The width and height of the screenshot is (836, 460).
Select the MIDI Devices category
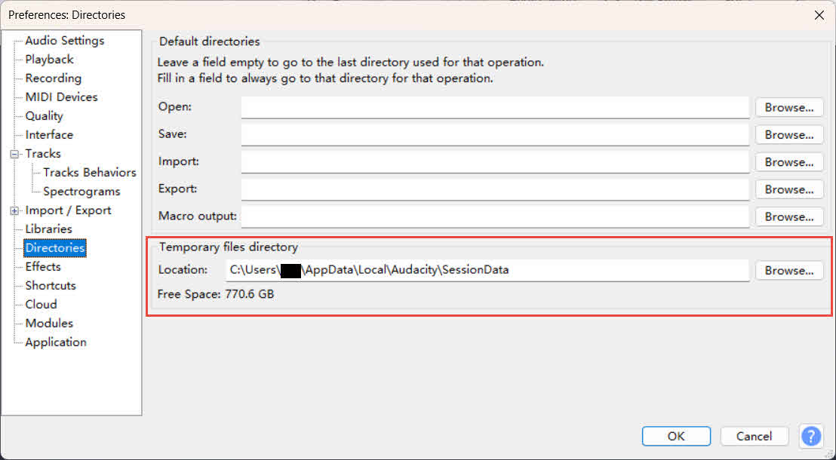click(61, 97)
